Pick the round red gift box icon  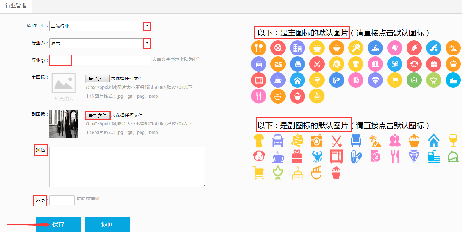434,64
